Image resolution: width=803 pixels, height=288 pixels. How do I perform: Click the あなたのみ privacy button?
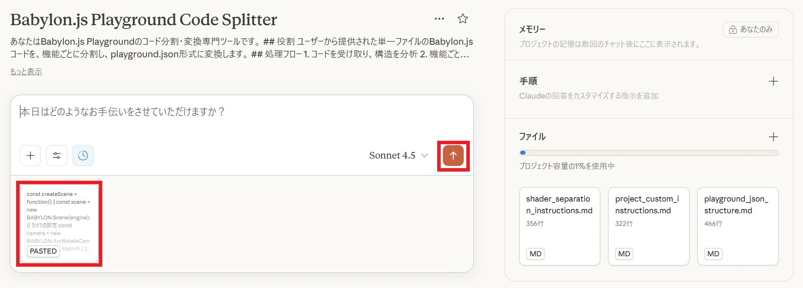(x=751, y=29)
